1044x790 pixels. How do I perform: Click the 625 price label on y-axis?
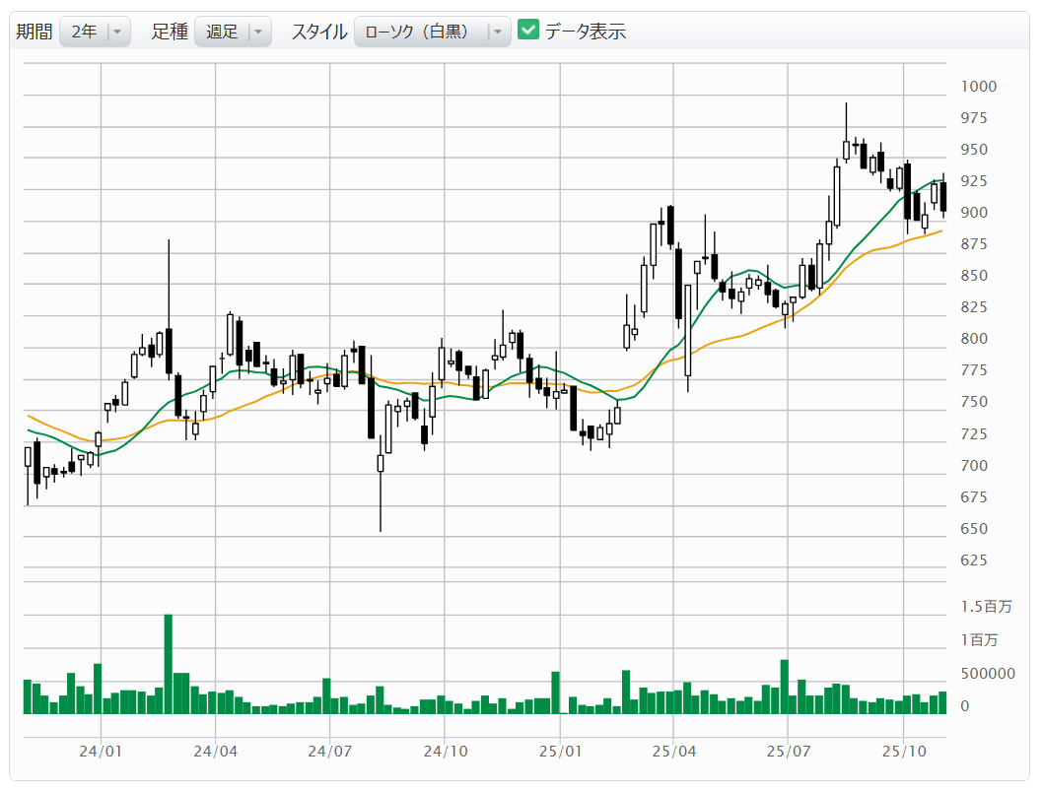974,560
